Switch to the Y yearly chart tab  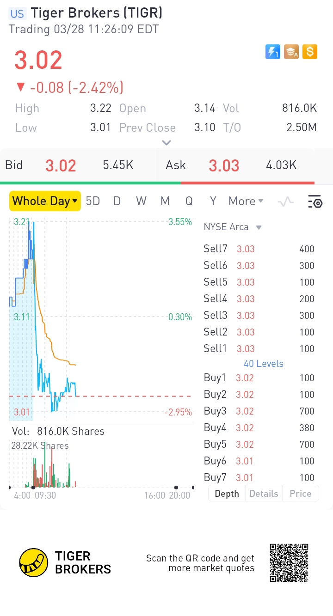(x=213, y=201)
